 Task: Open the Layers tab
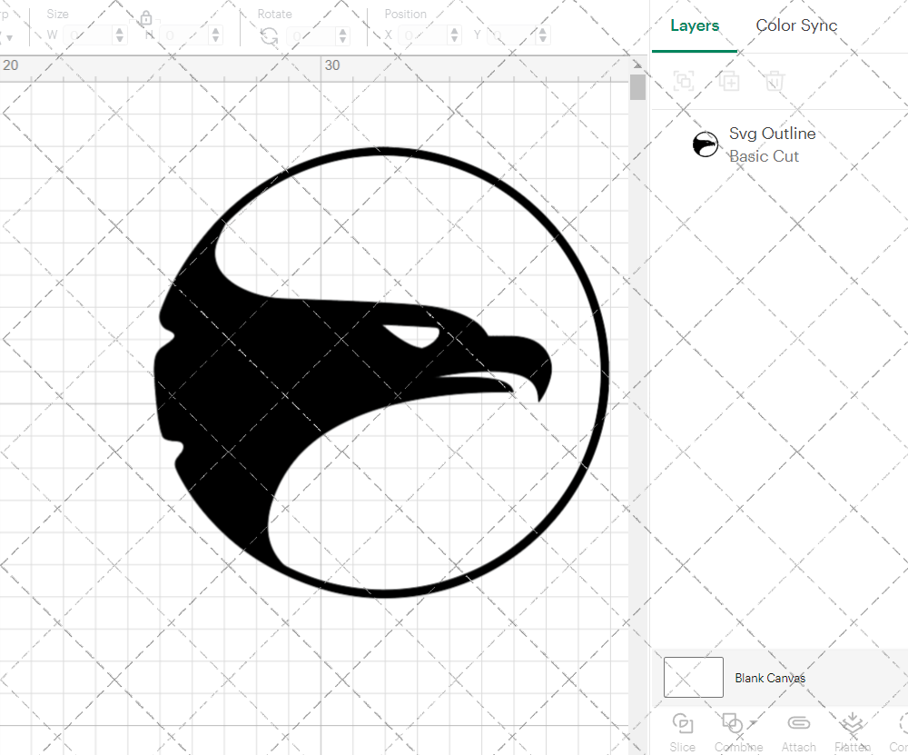694,25
